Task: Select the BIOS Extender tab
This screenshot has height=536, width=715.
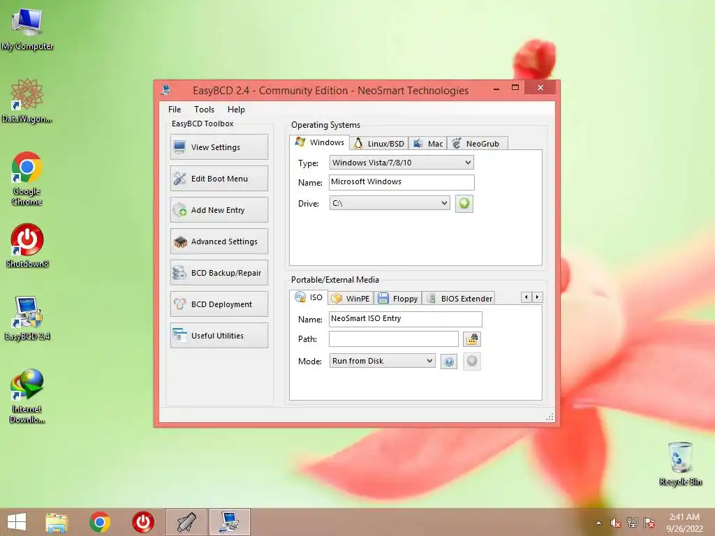Action: tap(459, 299)
